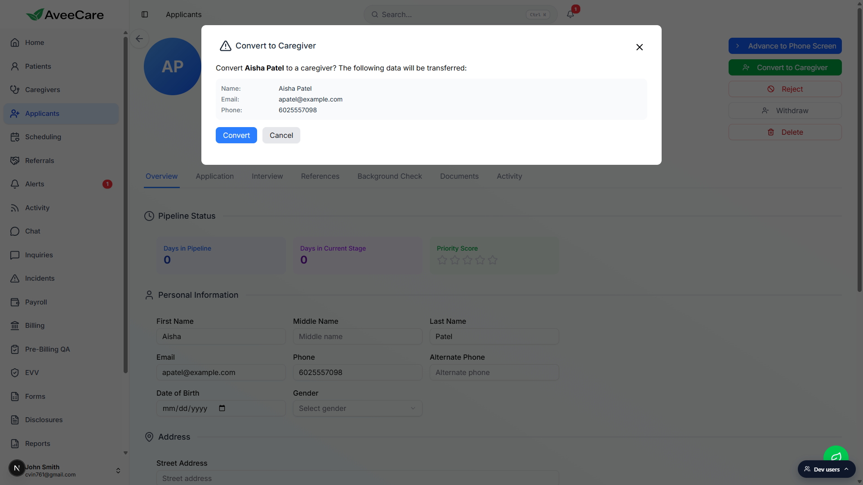The image size is (863, 485).
Task: Click the Street Address field
Action: (x=358, y=478)
